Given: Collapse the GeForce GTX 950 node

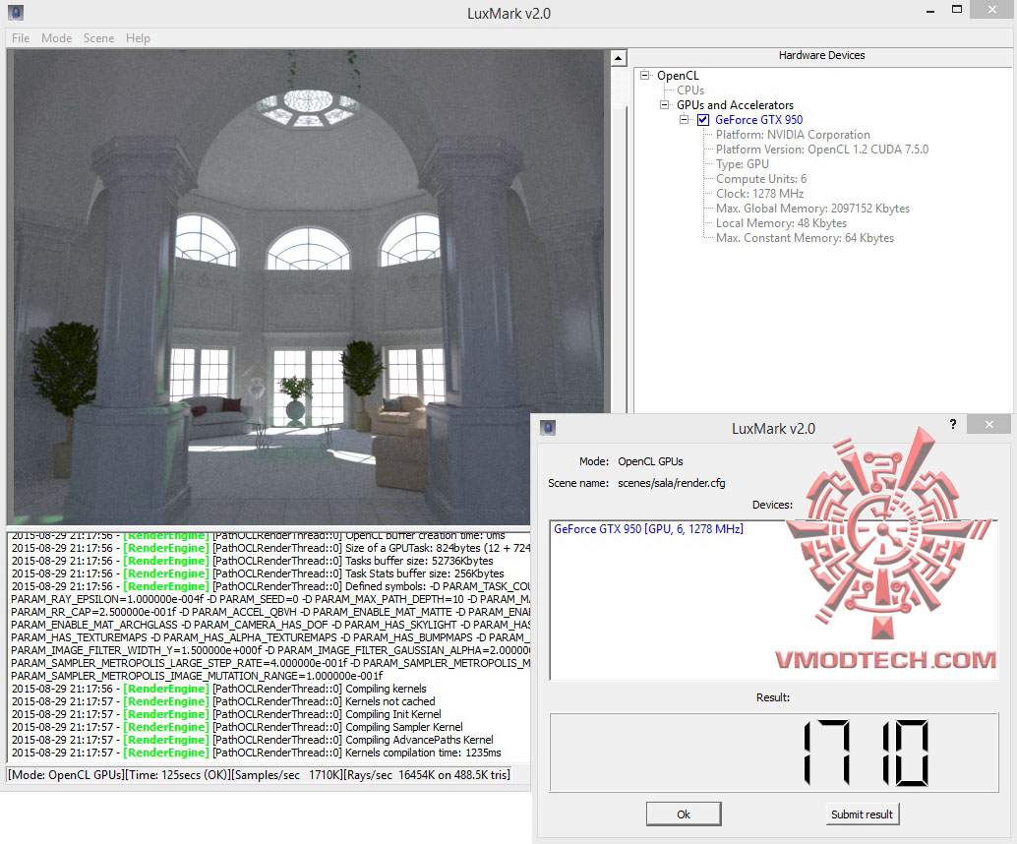Looking at the screenshot, I should 684,119.
